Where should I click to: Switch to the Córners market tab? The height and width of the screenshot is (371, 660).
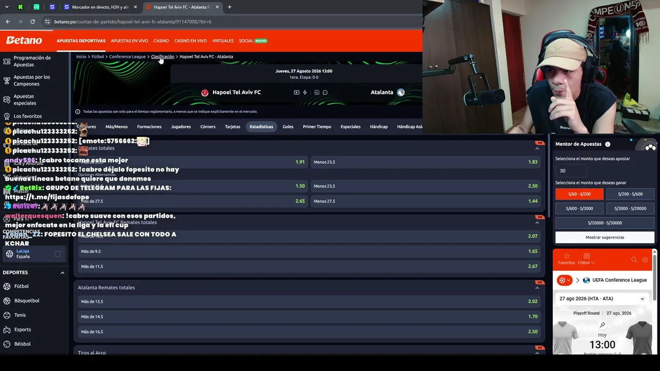coord(208,127)
